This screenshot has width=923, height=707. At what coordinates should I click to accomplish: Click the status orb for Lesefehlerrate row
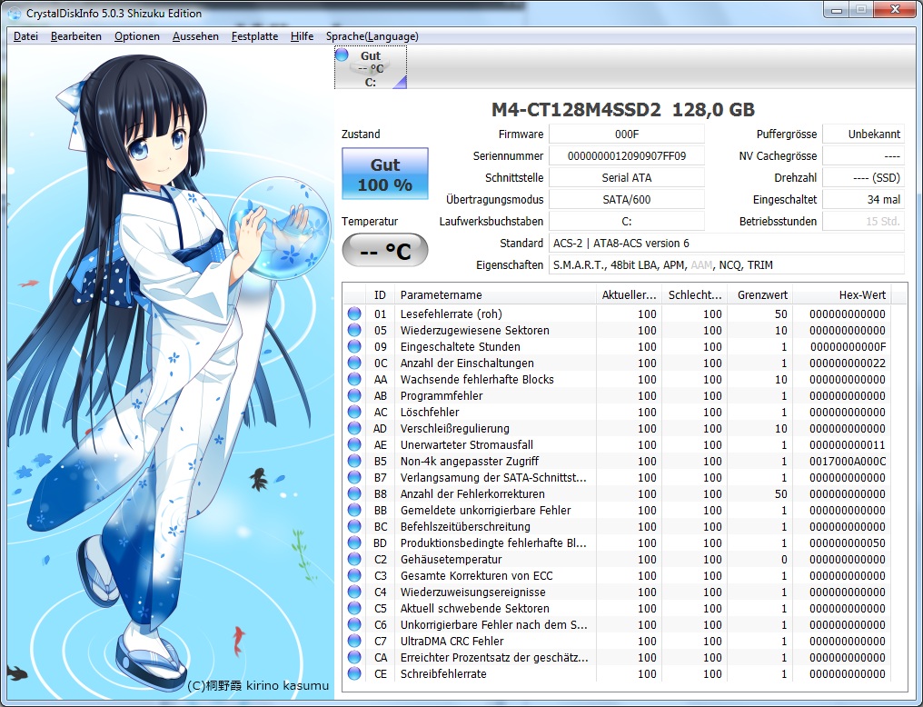(x=354, y=314)
